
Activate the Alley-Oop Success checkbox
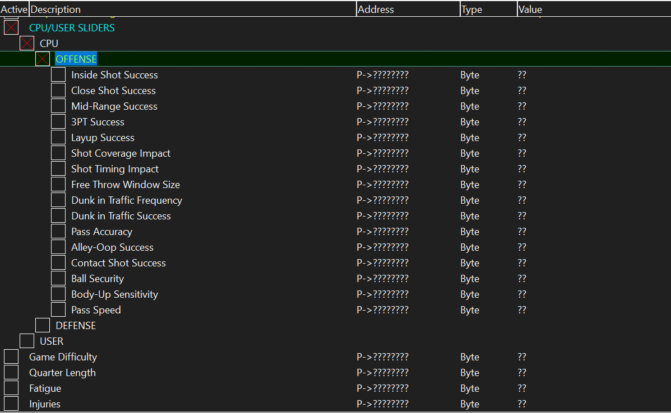click(x=58, y=247)
